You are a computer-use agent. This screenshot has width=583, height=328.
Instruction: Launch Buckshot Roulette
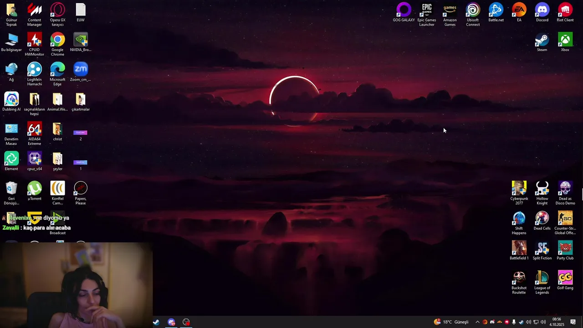519,282
